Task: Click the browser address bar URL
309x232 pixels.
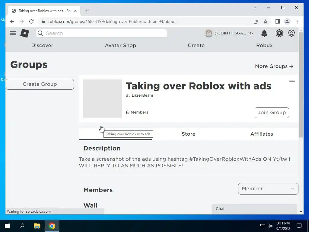Action: [112, 21]
